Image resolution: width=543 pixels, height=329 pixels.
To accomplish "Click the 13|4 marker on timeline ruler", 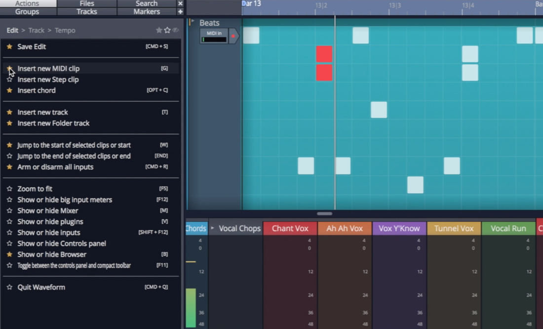I will 468,5.
